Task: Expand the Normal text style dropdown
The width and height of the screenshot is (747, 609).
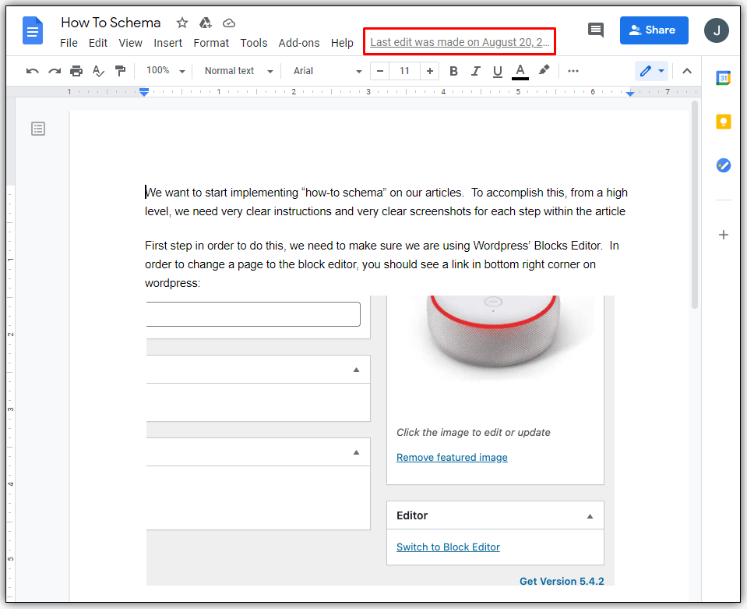Action: pos(238,71)
